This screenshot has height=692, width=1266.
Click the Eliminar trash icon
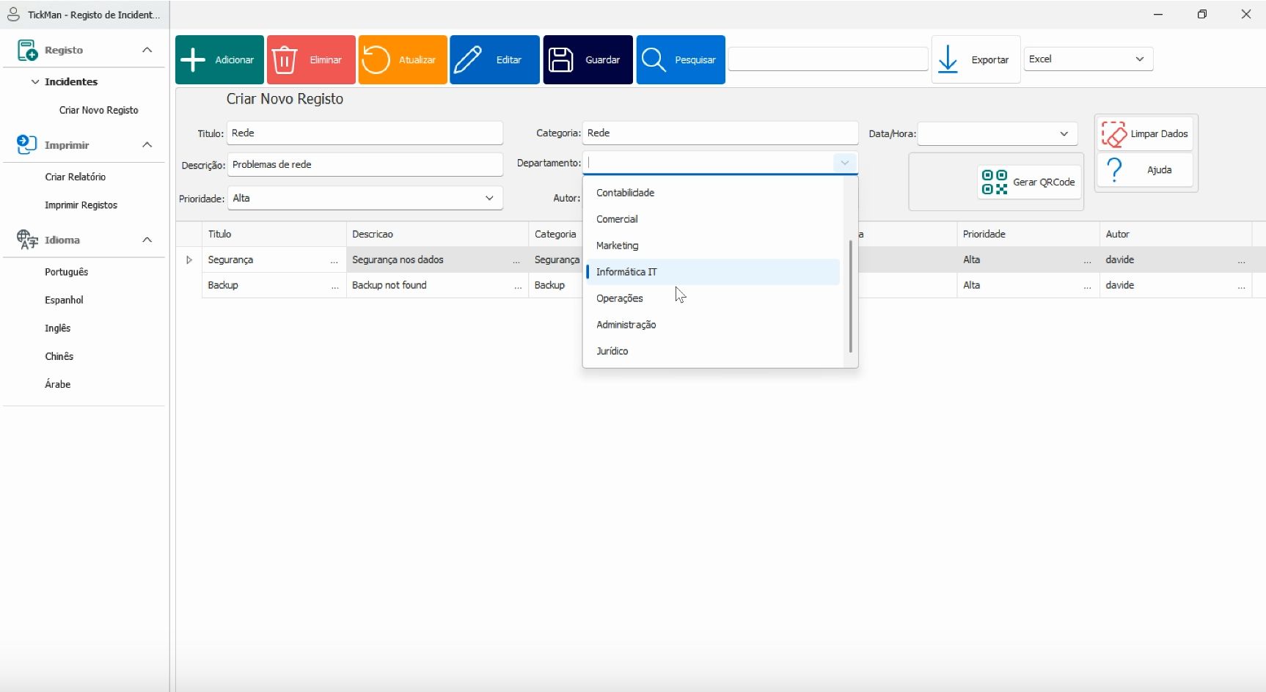(285, 60)
